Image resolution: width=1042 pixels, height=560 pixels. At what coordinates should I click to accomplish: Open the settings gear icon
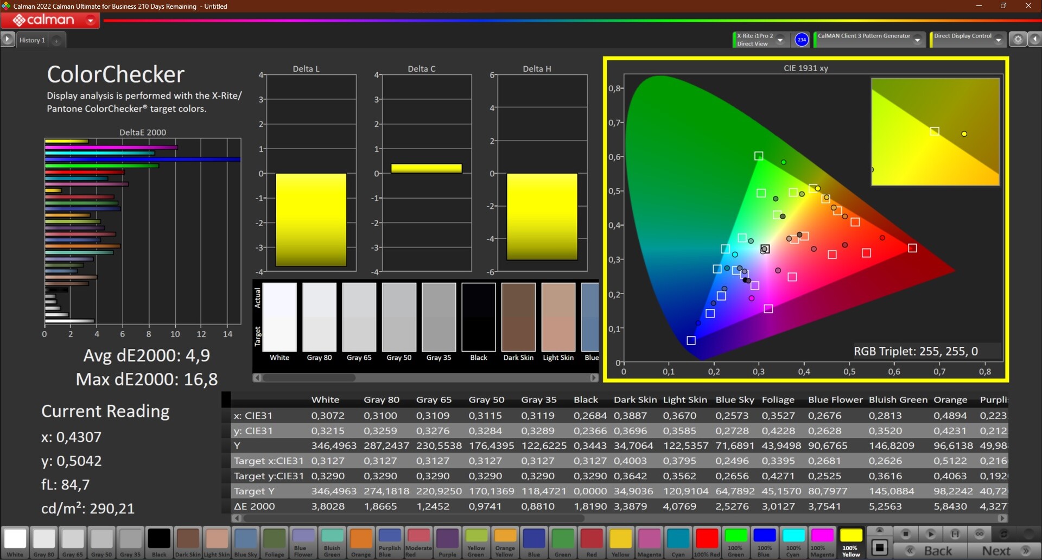[x=1018, y=40]
